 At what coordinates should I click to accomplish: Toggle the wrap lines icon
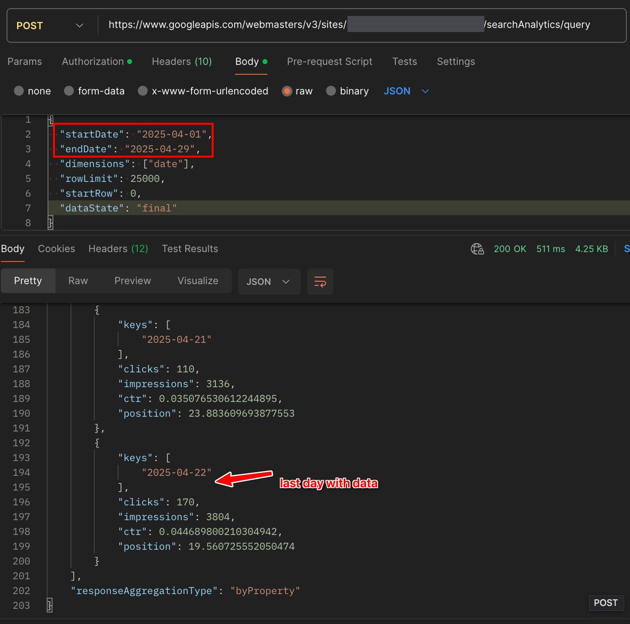(x=320, y=282)
